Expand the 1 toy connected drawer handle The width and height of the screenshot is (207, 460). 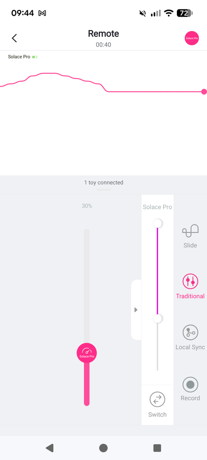point(104,190)
